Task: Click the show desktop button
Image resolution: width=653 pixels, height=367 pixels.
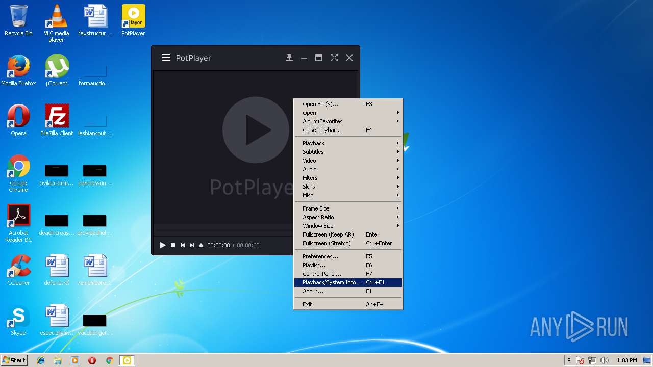Action: 647,360
